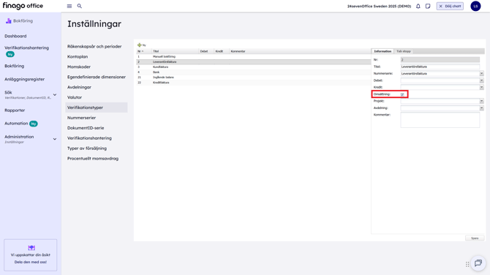Open company selector 24sevenOffice Sweden 2025
The image size is (490, 275).
pos(379,6)
